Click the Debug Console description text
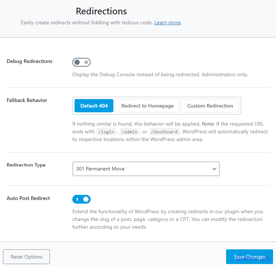The width and height of the screenshot is (276, 267). pos(160,74)
